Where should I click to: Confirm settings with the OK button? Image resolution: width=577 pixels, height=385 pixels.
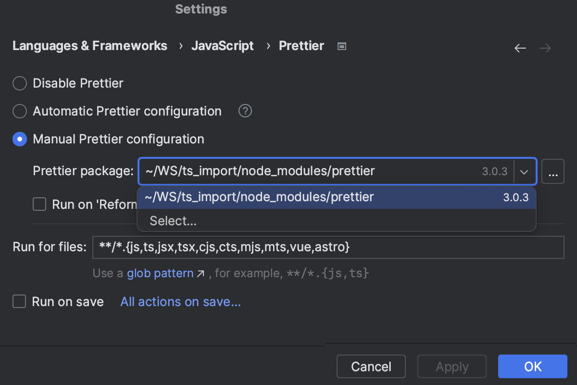pyautogui.click(x=532, y=366)
